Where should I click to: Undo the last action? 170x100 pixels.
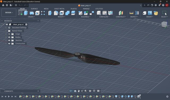20,5
